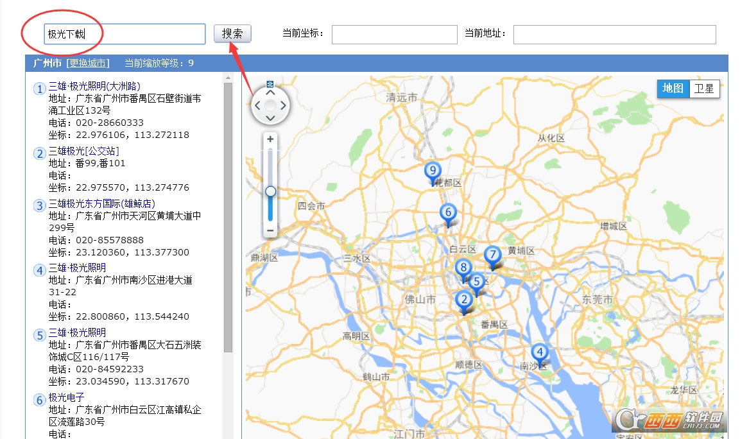Viewport: 740px width, 439px height.
Task: Select map marker 4 near 南沙区
Action: [x=540, y=352]
